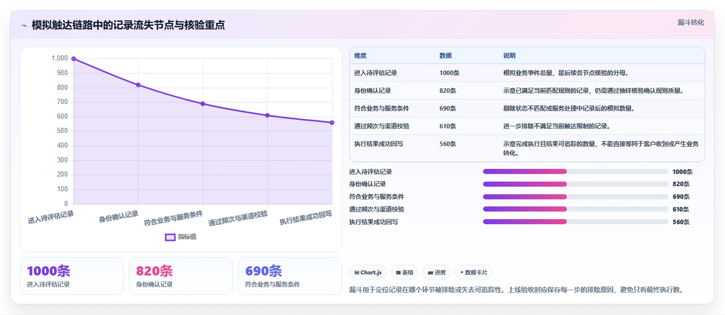Click x-axis label 通过频次与渠道校验
This screenshot has width=725, height=315.
pos(238,218)
